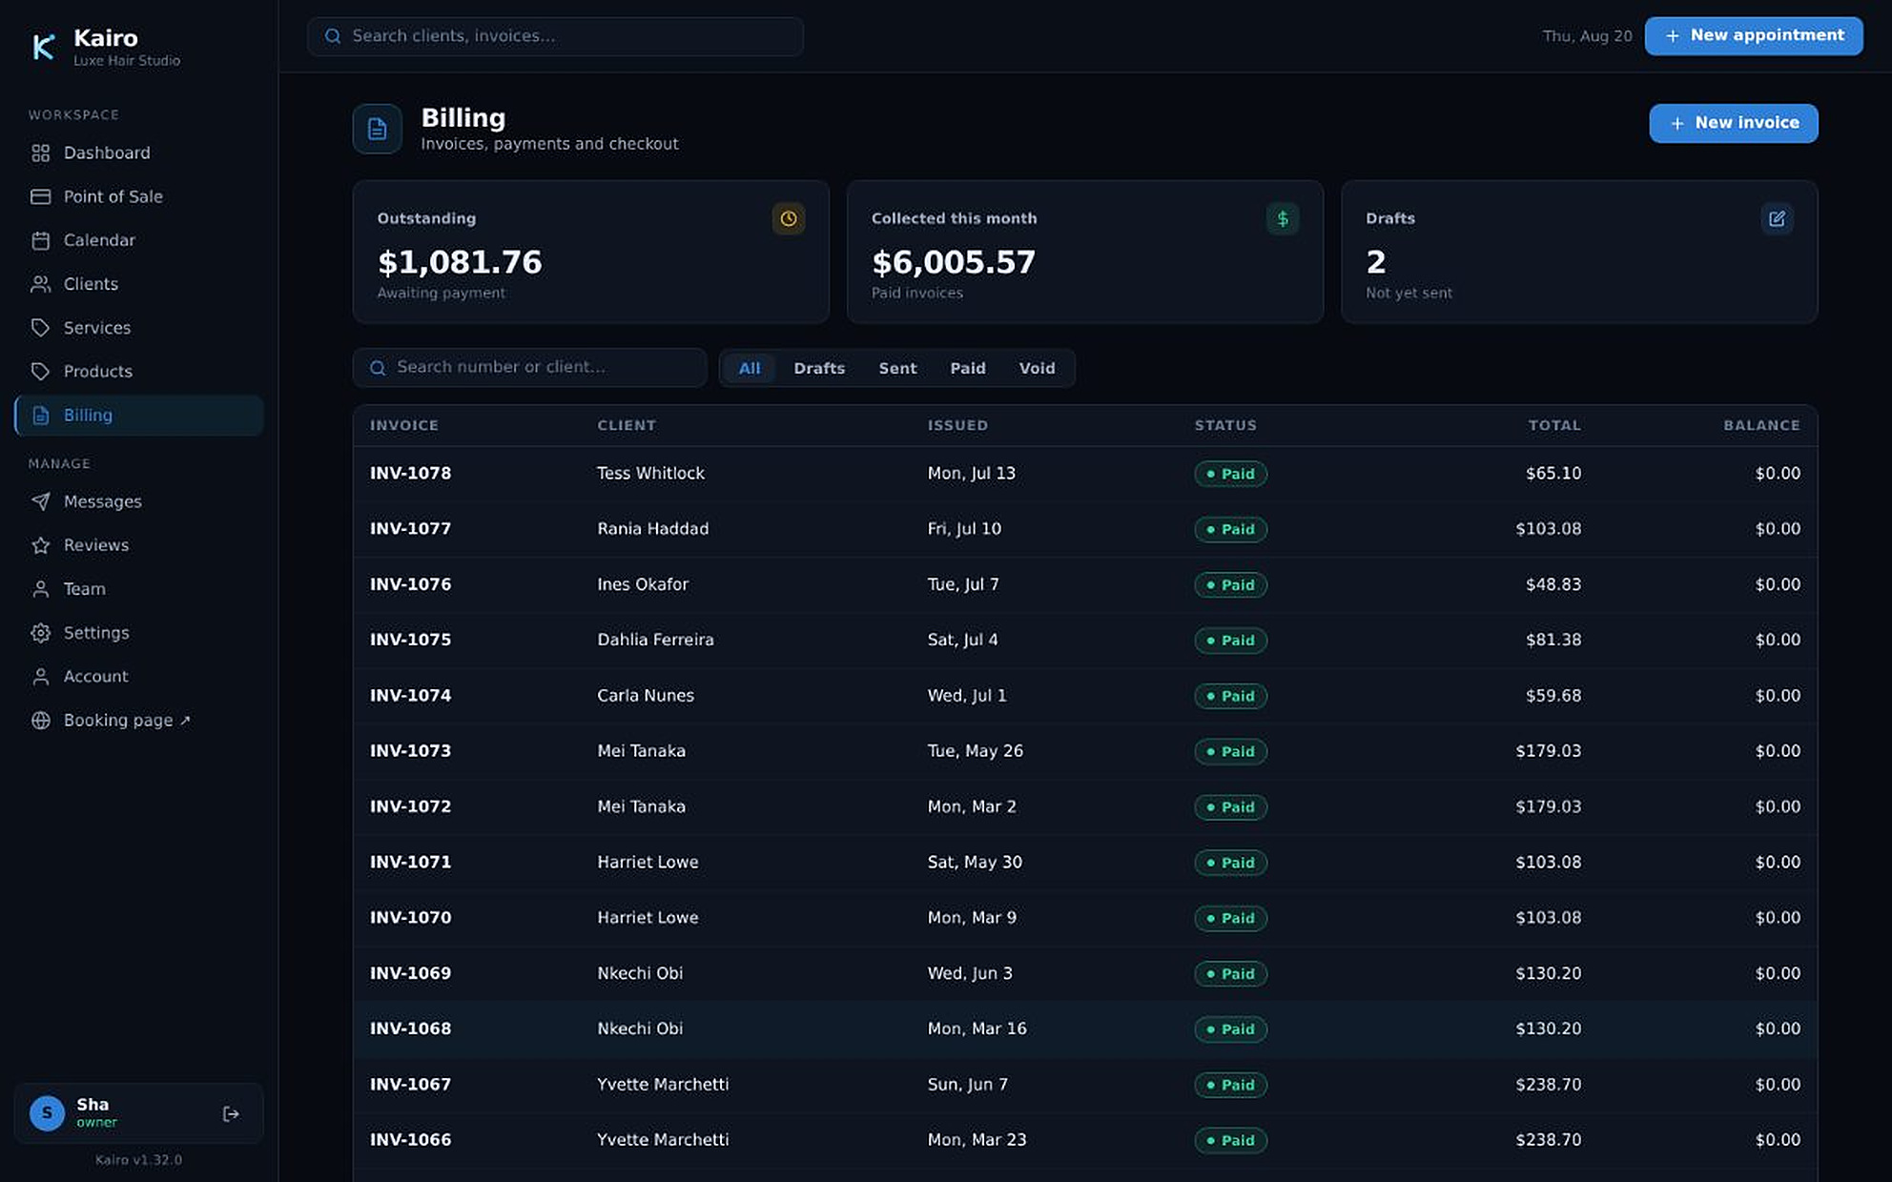Click the Balance column header
1892x1182 pixels.
click(x=1761, y=425)
